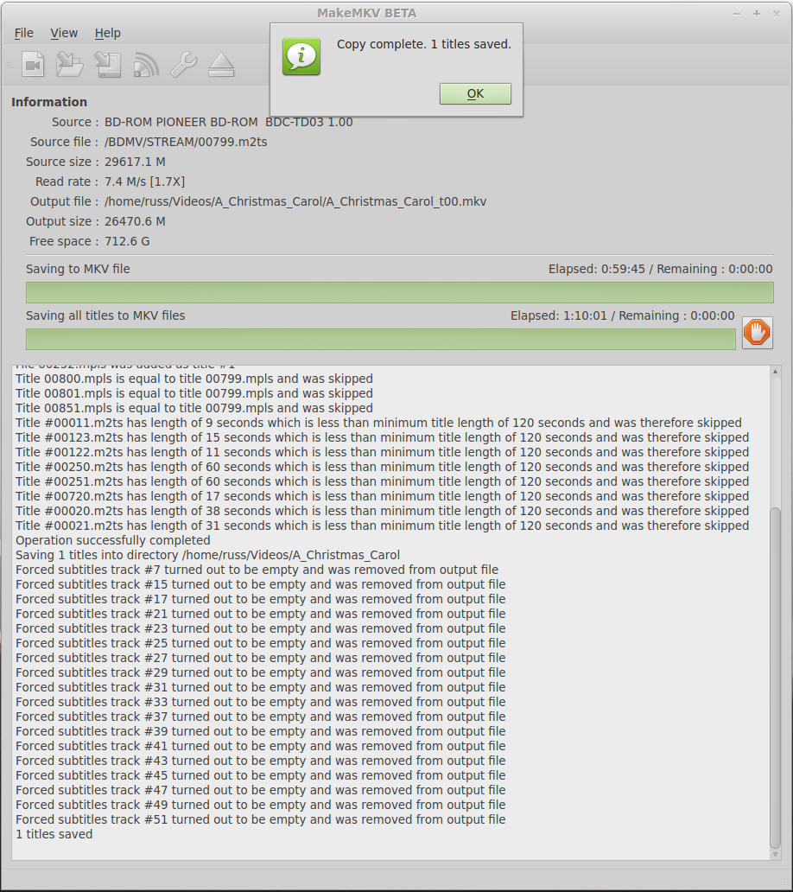Click the MakeMKV BETA title bar text
Image resolution: width=793 pixels, height=892 pixels.
366,13
